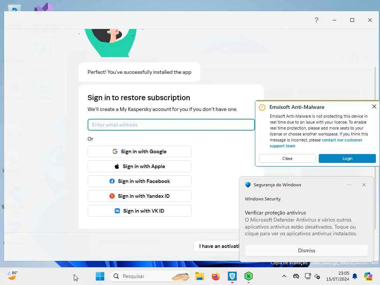Click the I have an activation code button
The image size is (380, 285).
(x=216, y=246)
